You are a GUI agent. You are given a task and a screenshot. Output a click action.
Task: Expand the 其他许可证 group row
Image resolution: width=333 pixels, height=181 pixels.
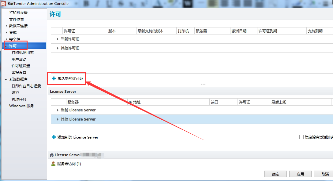58,48
